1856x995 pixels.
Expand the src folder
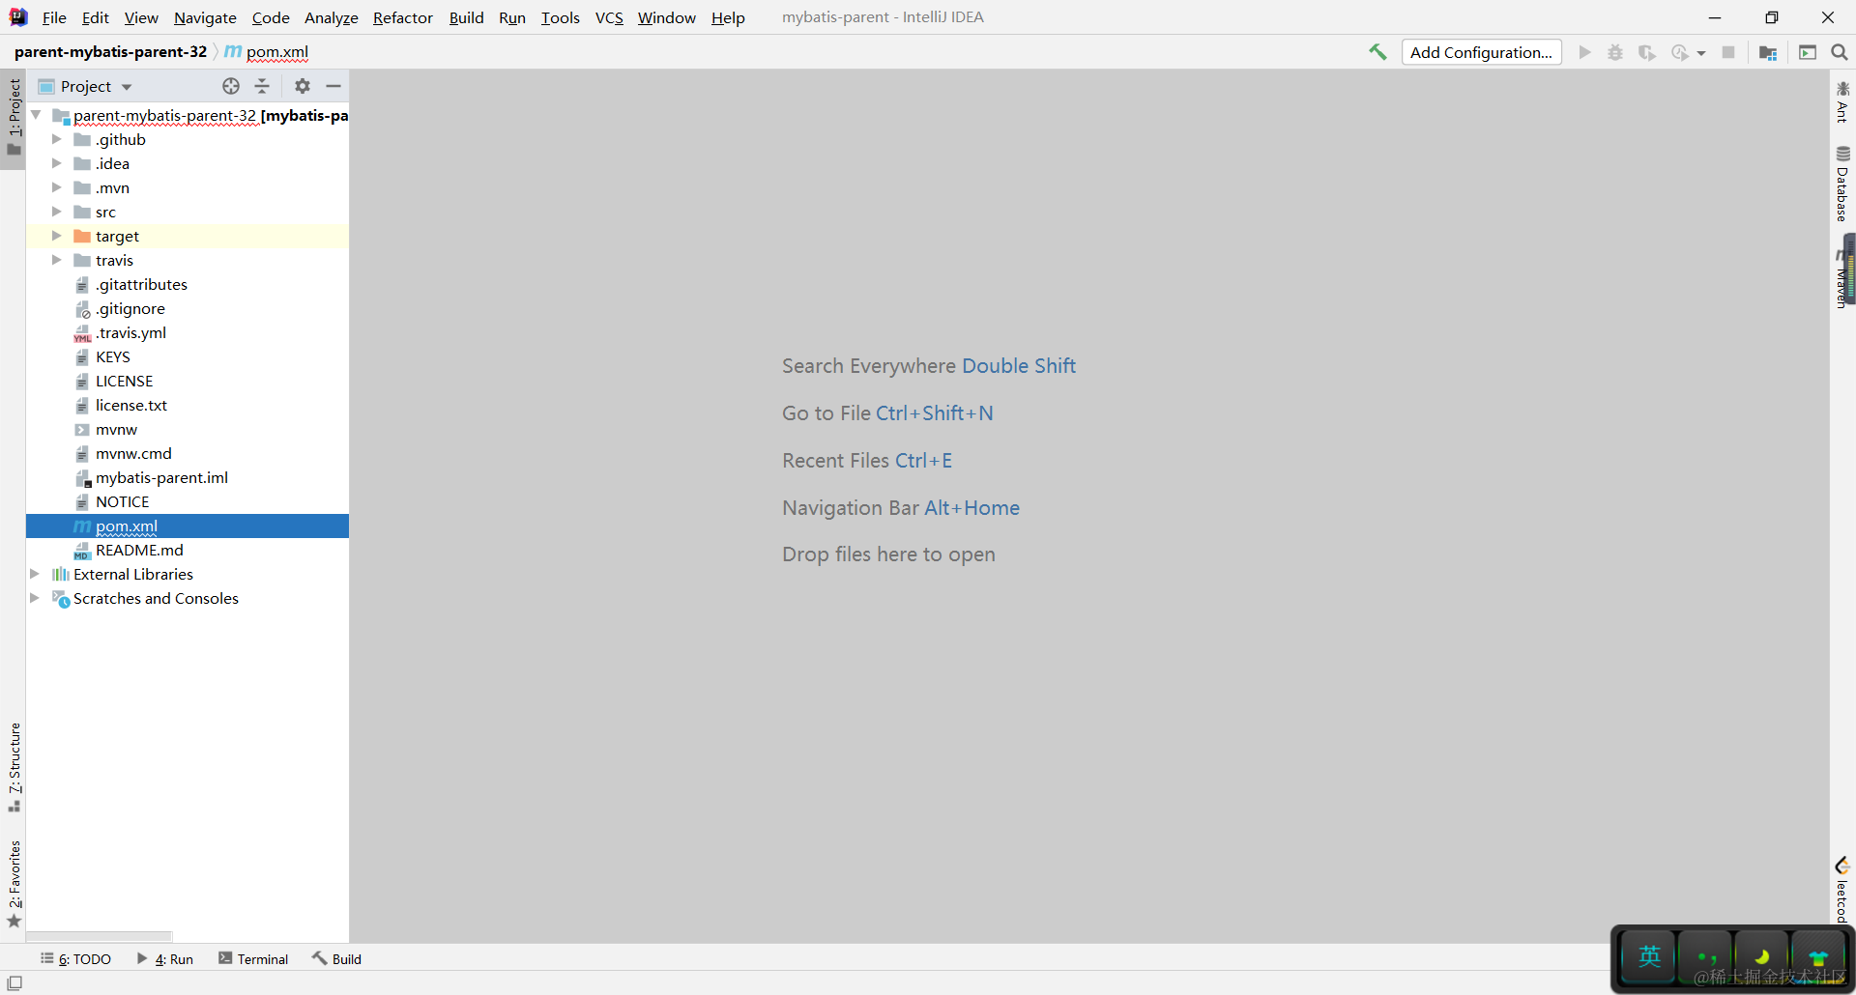[x=56, y=212]
